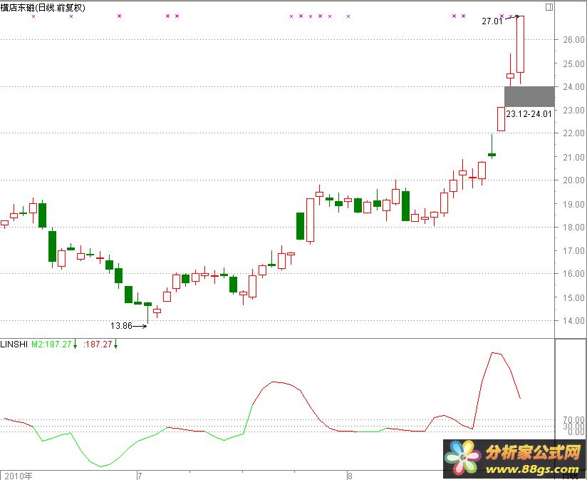Click the red :187.27 indicator value
This screenshot has width=587, height=480.
98,344
